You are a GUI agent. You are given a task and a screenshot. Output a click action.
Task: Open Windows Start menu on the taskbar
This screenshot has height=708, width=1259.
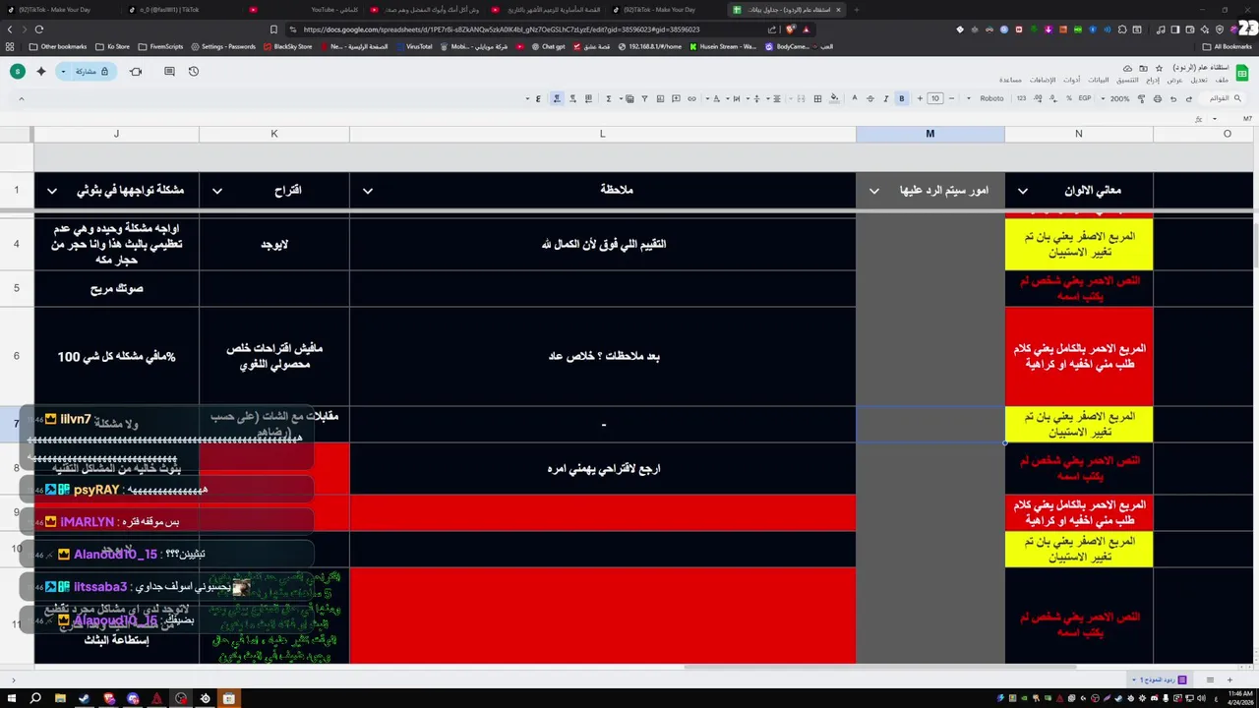click(12, 699)
